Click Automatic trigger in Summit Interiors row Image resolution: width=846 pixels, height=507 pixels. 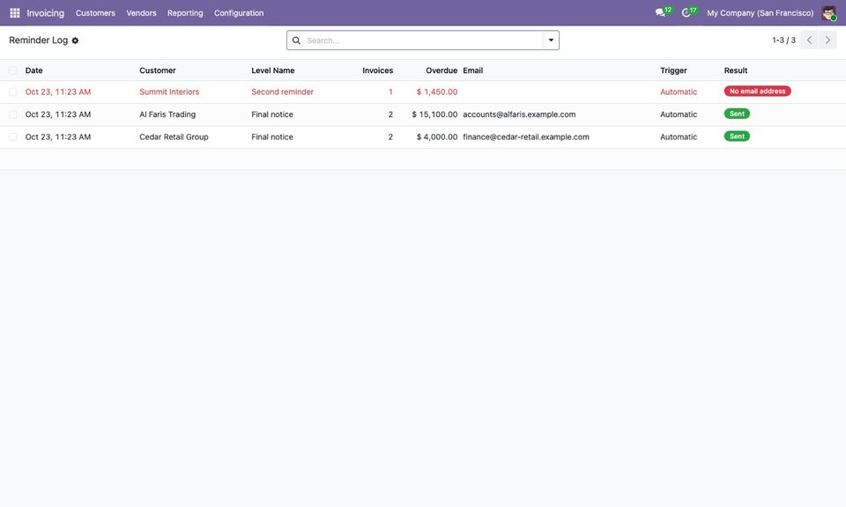pyautogui.click(x=679, y=92)
